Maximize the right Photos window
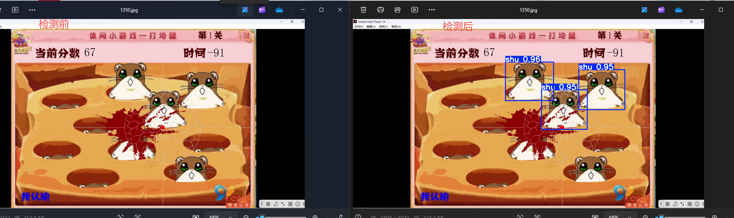Image resolution: width=734 pixels, height=218 pixels. point(721,10)
